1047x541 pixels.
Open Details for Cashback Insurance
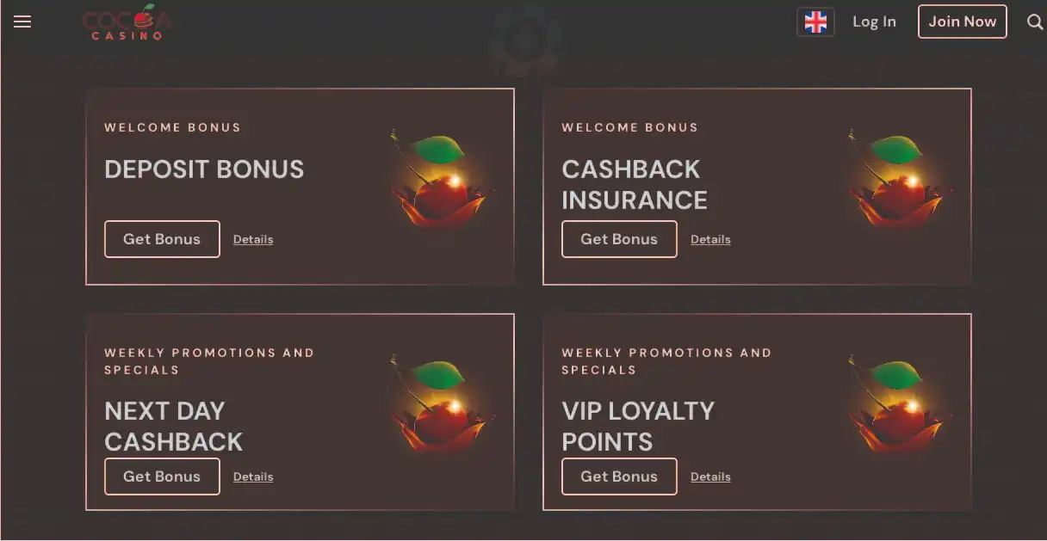(710, 240)
